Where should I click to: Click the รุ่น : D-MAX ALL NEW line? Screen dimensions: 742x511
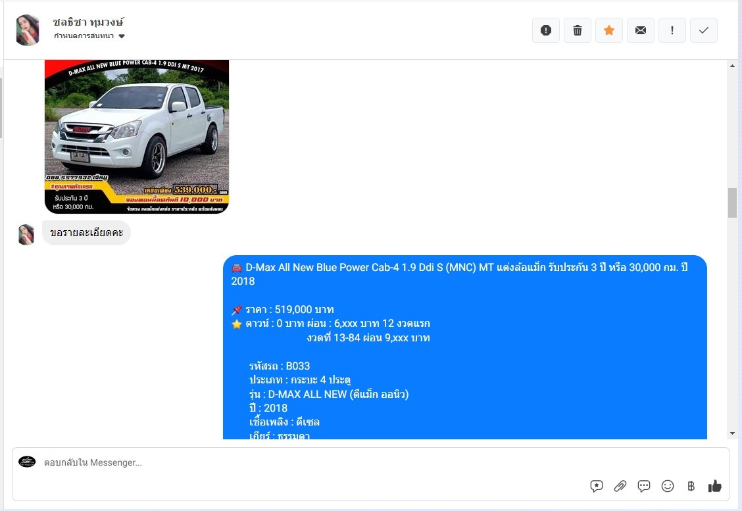(x=329, y=394)
